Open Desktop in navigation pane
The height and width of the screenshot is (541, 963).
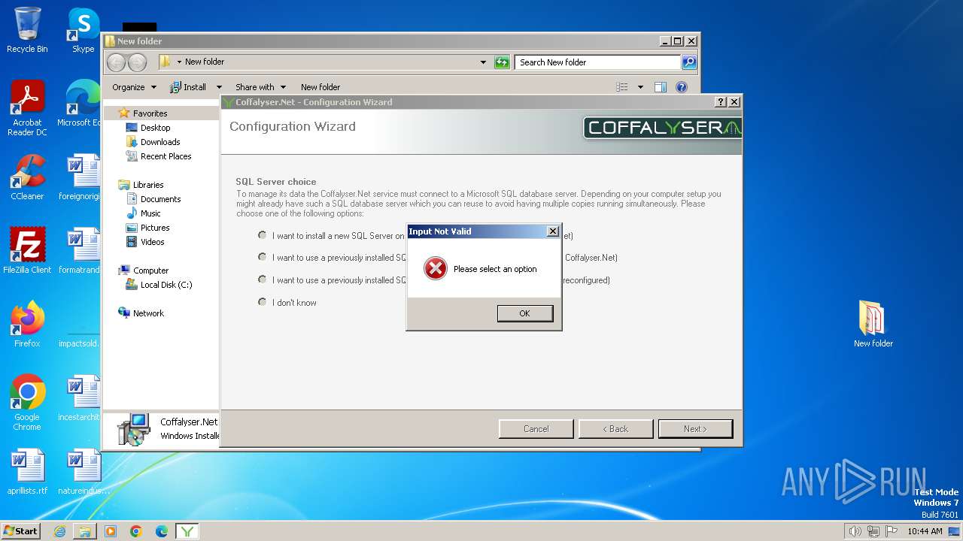155,128
